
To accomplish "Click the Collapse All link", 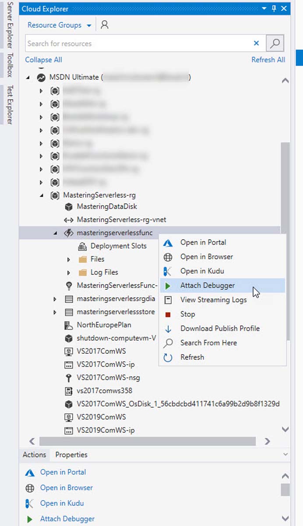I will coord(43,60).
